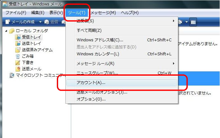The image size is (220, 138).
Task: Click the 返信 reply toolbar button
Action: [x=51, y=22]
